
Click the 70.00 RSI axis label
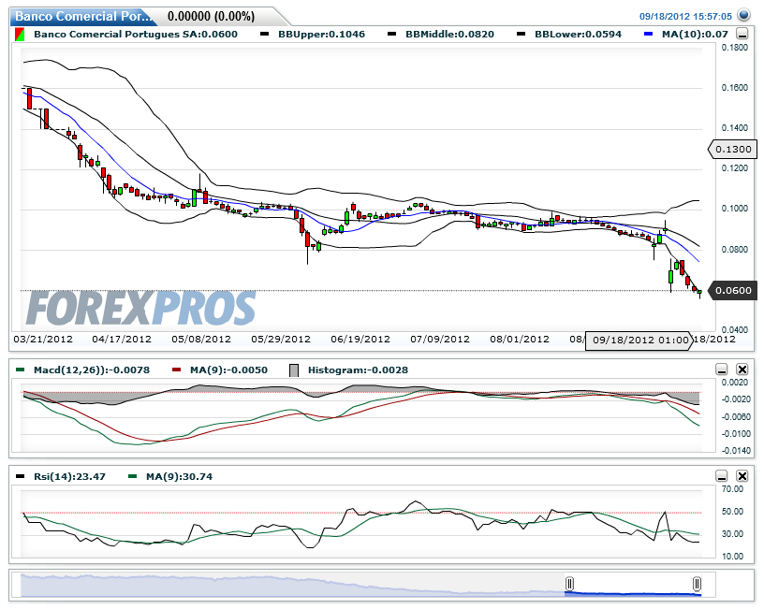[x=732, y=489]
